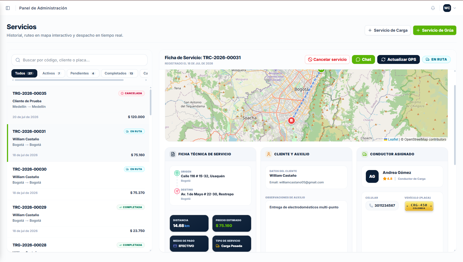
Task: Switch to the Pendientes tab
Action: pos(83,73)
